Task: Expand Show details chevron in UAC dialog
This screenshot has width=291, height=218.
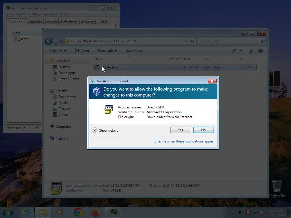Action: (95, 130)
